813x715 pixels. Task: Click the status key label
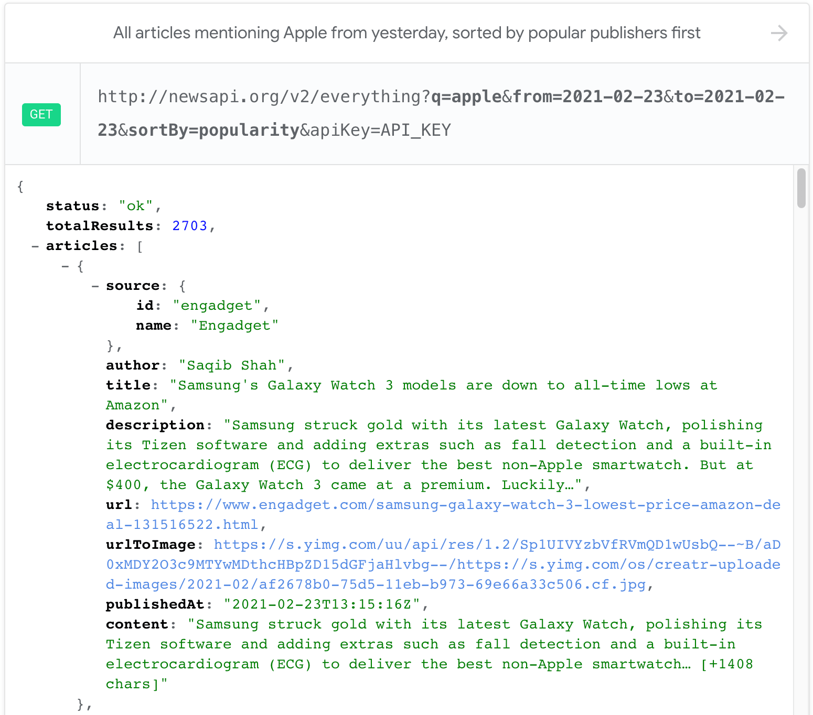point(73,206)
